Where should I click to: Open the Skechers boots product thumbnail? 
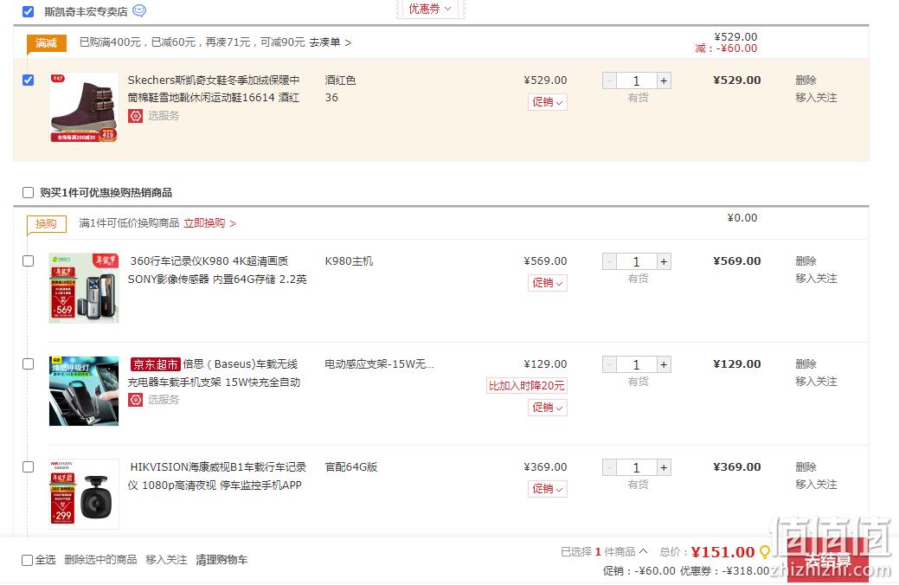tap(84, 107)
